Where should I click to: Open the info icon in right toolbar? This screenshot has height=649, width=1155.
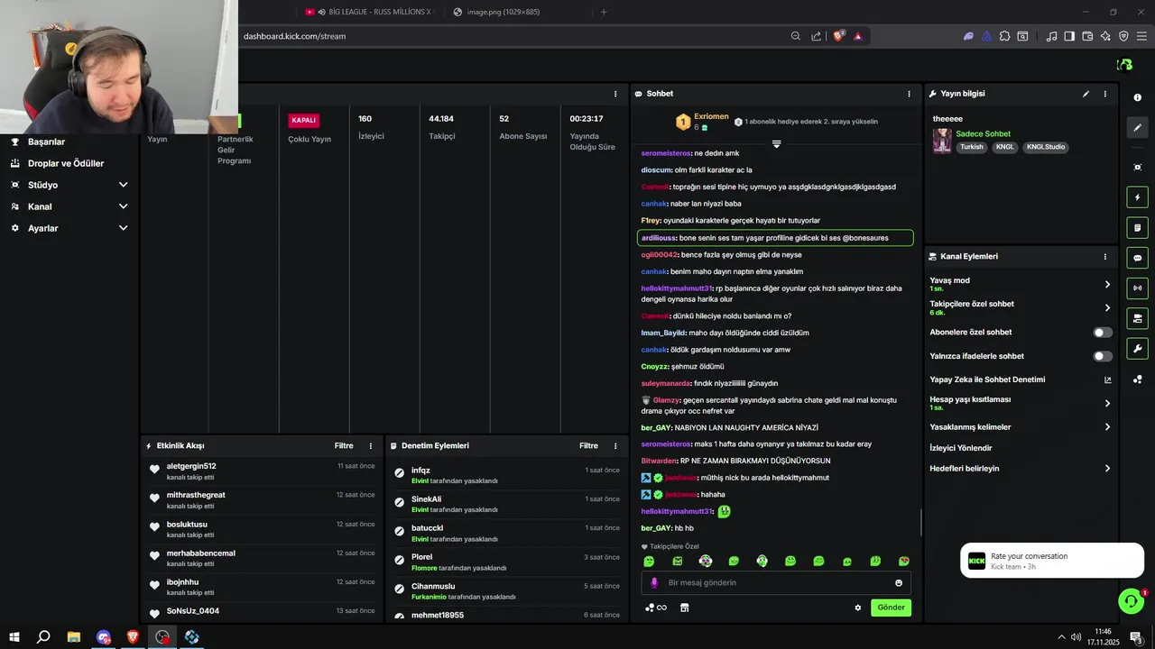1137,97
